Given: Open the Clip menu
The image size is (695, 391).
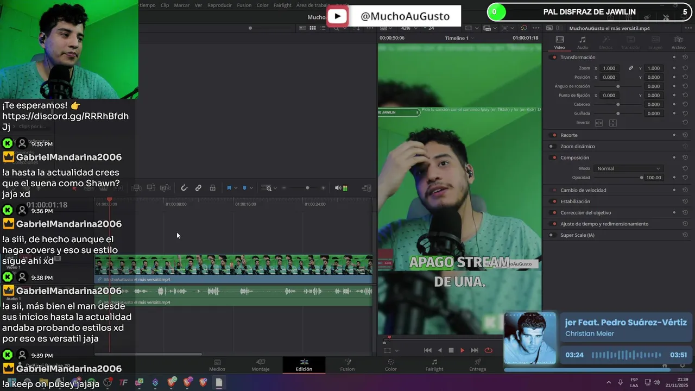Looking at the screenshot, I should click(x=165, y=5).
